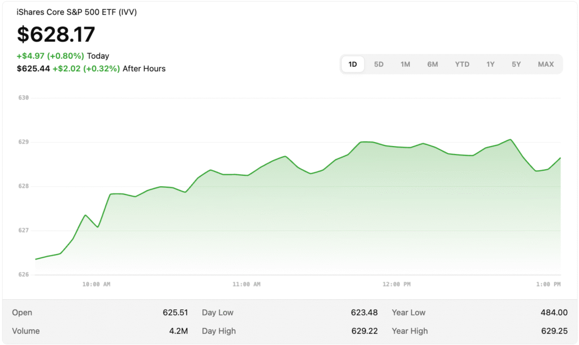Click the Today label
The height and width of the screenshot is (345, 579).
[98, 56]
